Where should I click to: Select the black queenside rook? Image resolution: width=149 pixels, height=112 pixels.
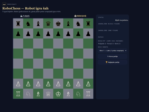pyautogui.click(x=18, y=24)
